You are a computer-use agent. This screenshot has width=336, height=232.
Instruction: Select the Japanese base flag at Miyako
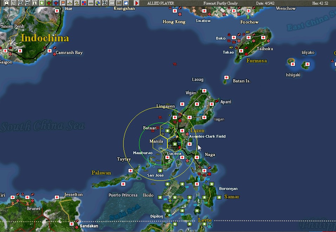point(308,64)
